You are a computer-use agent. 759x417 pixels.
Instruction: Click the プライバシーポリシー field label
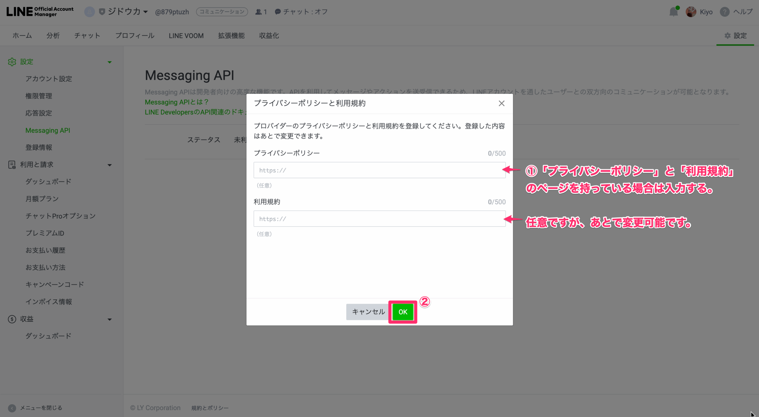click(287, 153)
